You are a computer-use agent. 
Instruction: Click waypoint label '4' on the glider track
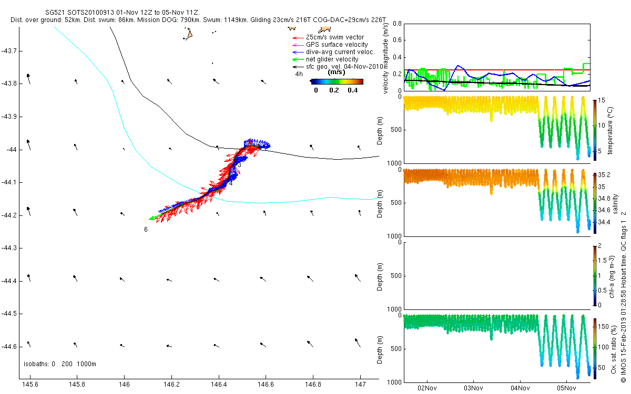(231, 183)
